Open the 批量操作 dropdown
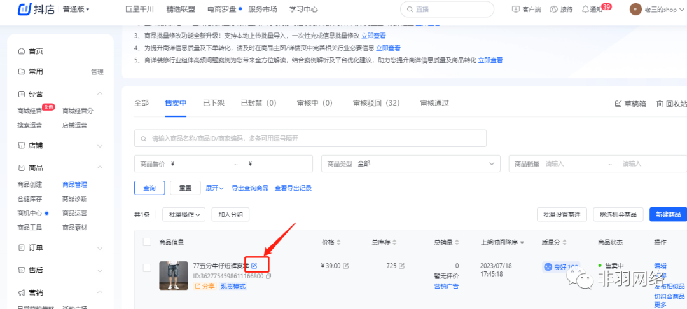Screen dimensions: 687x309 [184, 214]
